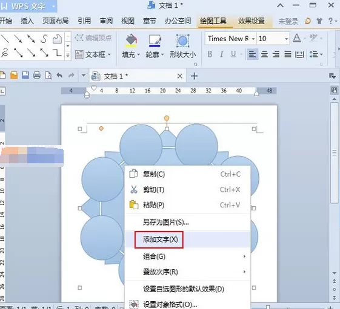Toggle Italic formatting

click(x=222, y=54)
